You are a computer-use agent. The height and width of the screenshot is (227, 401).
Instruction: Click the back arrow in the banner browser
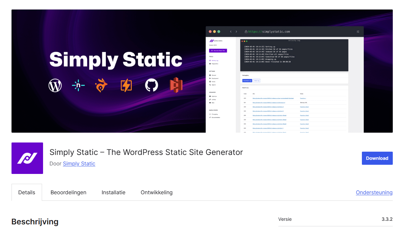point(231,31)
